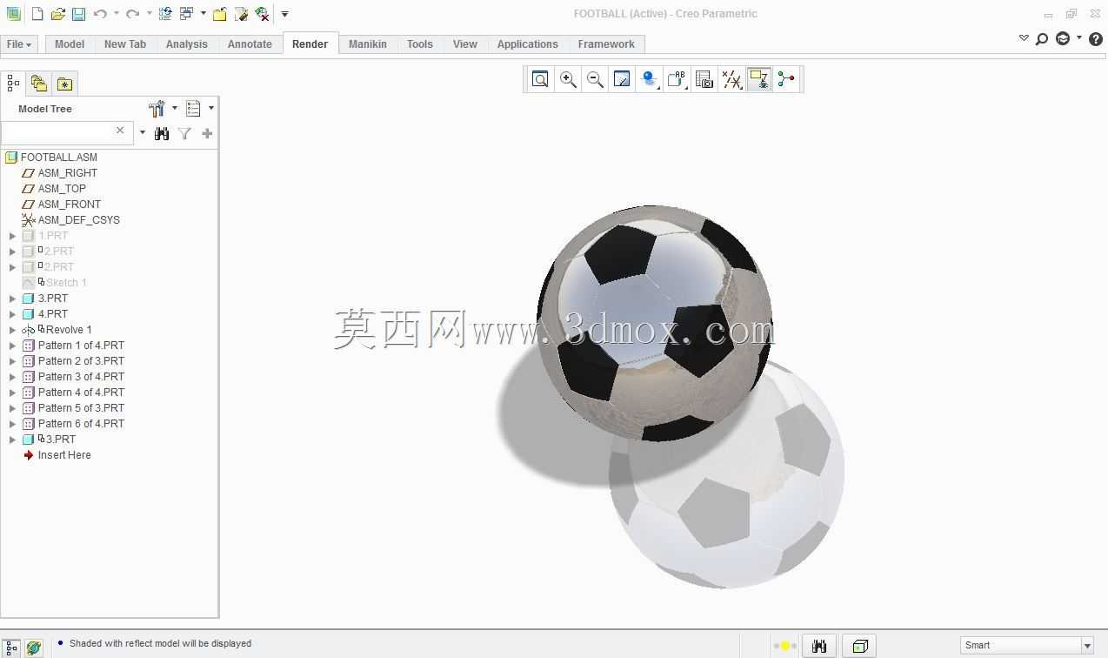Select the ASM_RIGHT datum plane
The image size is (1108, 658).
(68, 173)
